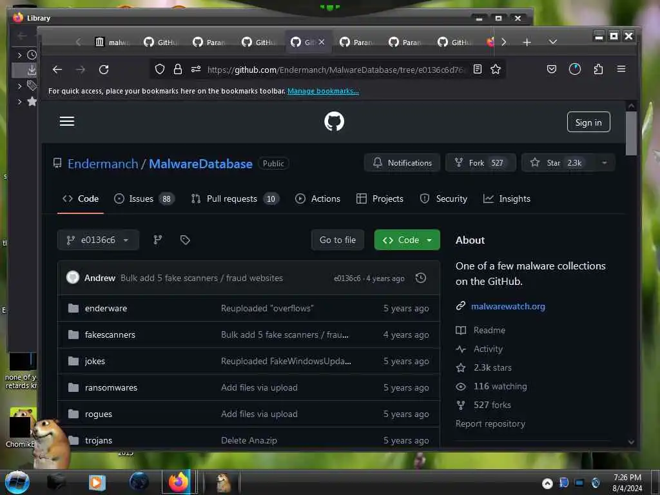
Task: Click the page vertical scrollbar thumb
Action: [x=631, y=133]
